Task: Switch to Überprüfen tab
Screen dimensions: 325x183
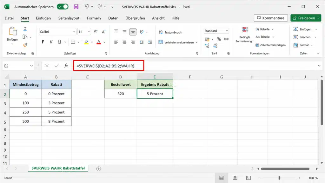Action: pyautogui.click(x=135, y=18)
